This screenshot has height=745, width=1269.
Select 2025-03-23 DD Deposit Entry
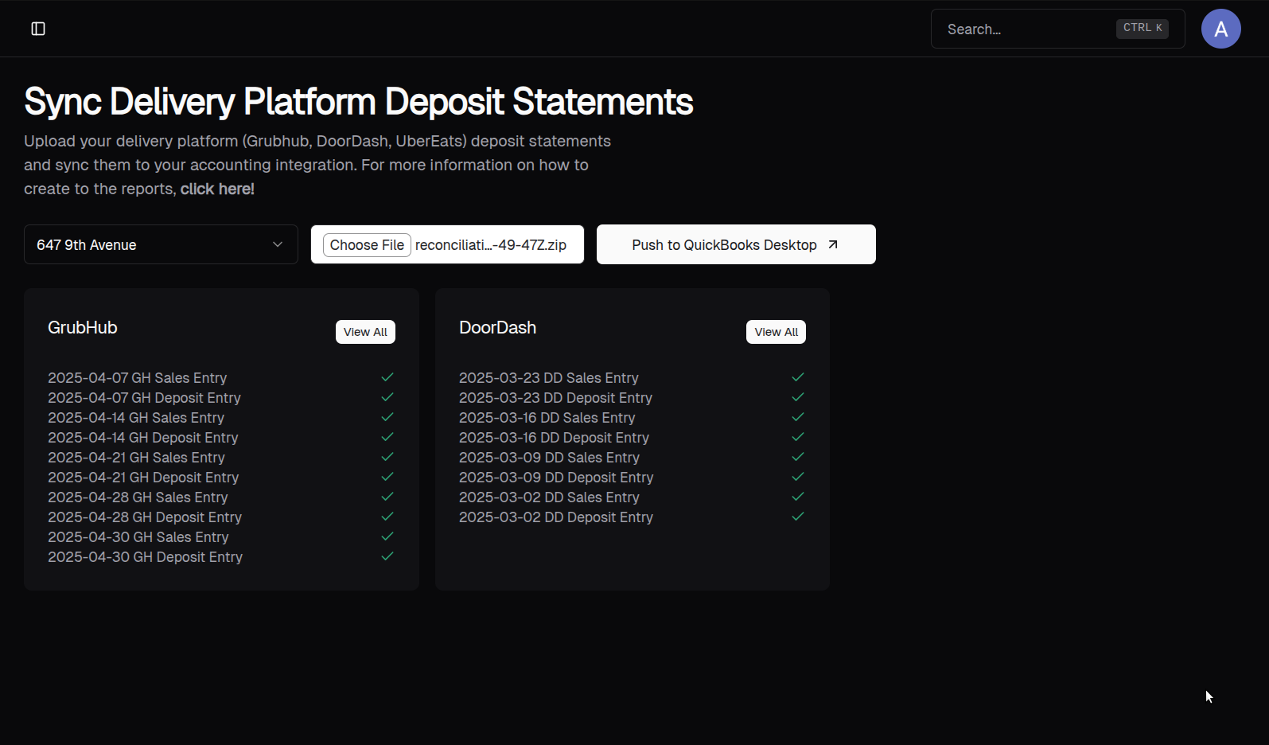click(555, 398)
